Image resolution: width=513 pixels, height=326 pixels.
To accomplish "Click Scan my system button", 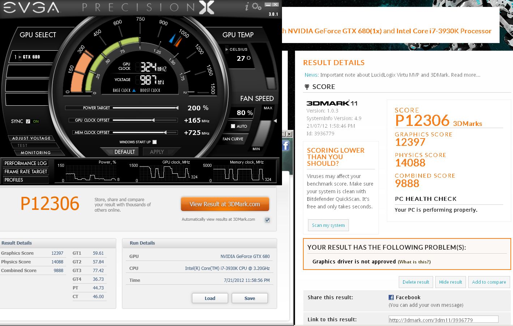I will 328,225.
